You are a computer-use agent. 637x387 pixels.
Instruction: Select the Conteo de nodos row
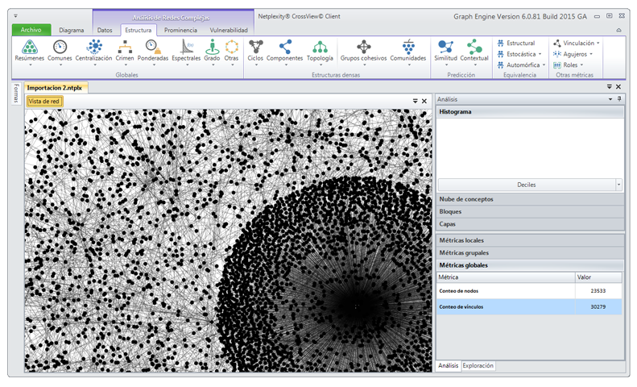tap(529, 291)
